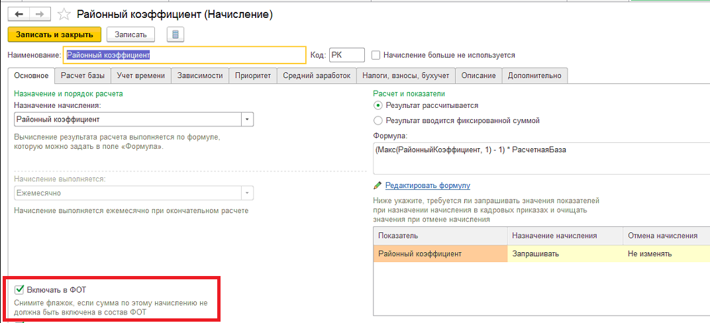Open the disabled Ежемесячно dropdown arrow
This screenshot has height=323, width=710.
point(247,193)
